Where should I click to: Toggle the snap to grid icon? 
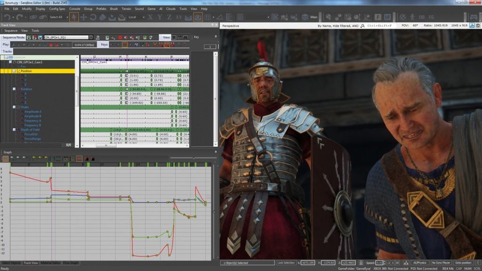(208, 17)
